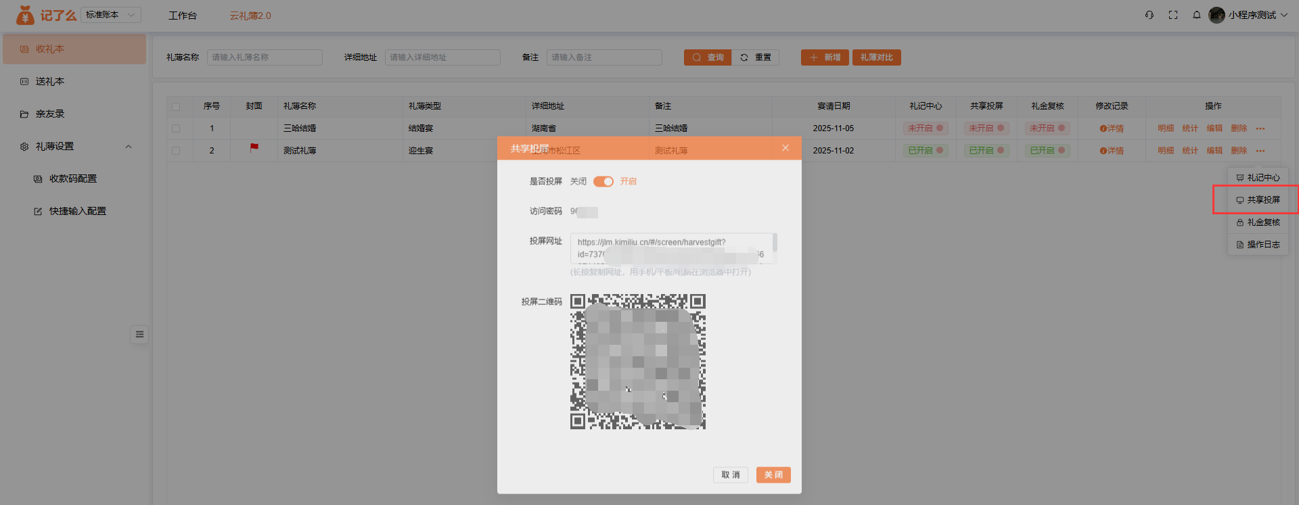The width and height of the screenshot is (1299, 505).
Task: Focus the 备注 input field
Action: click(604, 57)
